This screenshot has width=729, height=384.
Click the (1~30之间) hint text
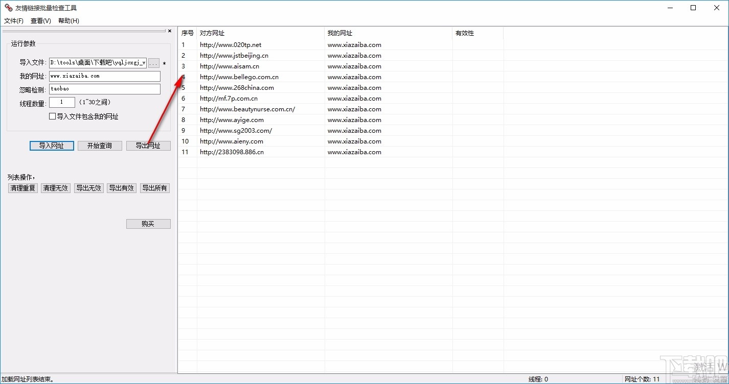[95, 102]
